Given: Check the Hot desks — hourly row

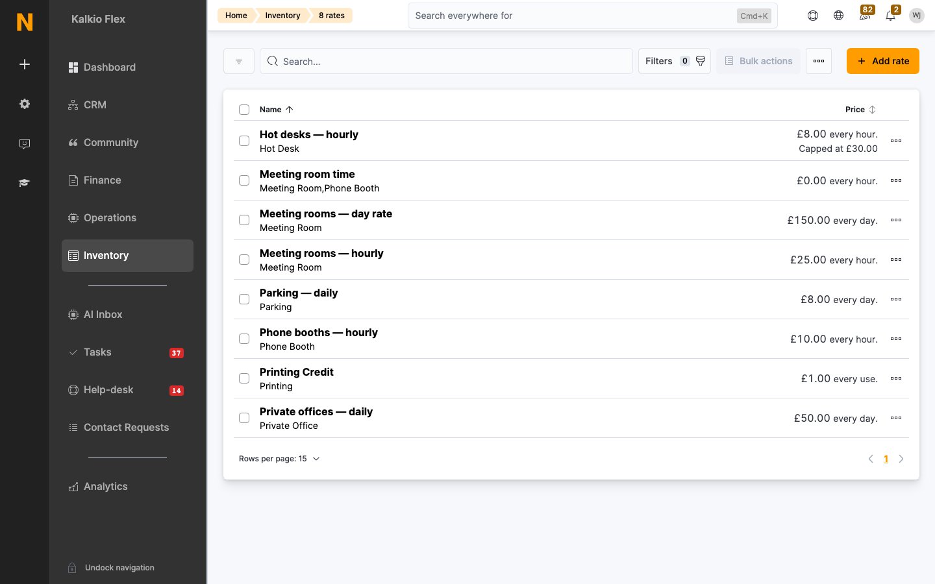Looking at the screenshot, I should tap(244, 141).
